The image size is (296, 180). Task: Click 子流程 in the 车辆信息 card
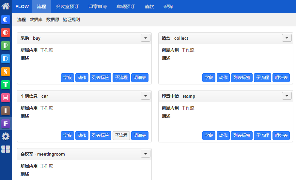coord(121,135)
